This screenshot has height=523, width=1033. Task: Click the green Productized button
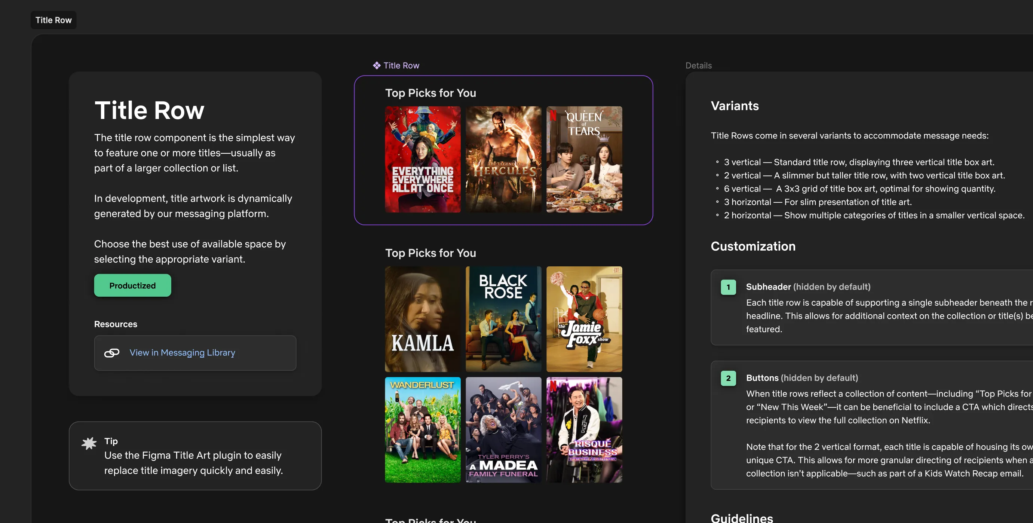132,285
